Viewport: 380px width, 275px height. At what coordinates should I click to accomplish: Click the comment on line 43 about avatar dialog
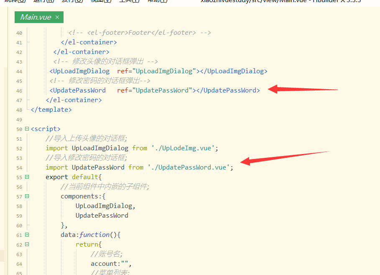(105, 62)
